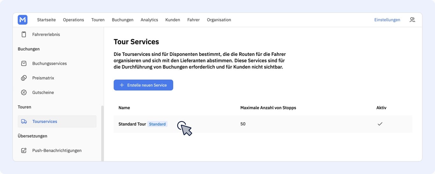Select Buchungsservices in sidebar
The width and height of the screenshot is (435, 174).
[50, 64]
